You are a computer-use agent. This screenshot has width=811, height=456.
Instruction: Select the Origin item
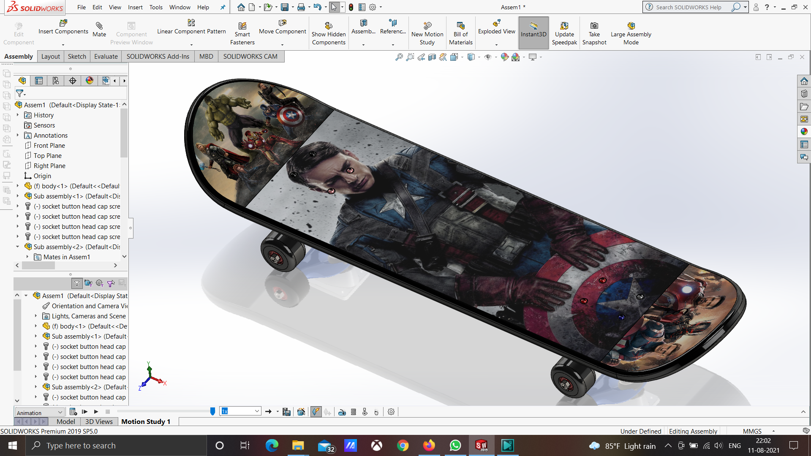pos(42,176)
